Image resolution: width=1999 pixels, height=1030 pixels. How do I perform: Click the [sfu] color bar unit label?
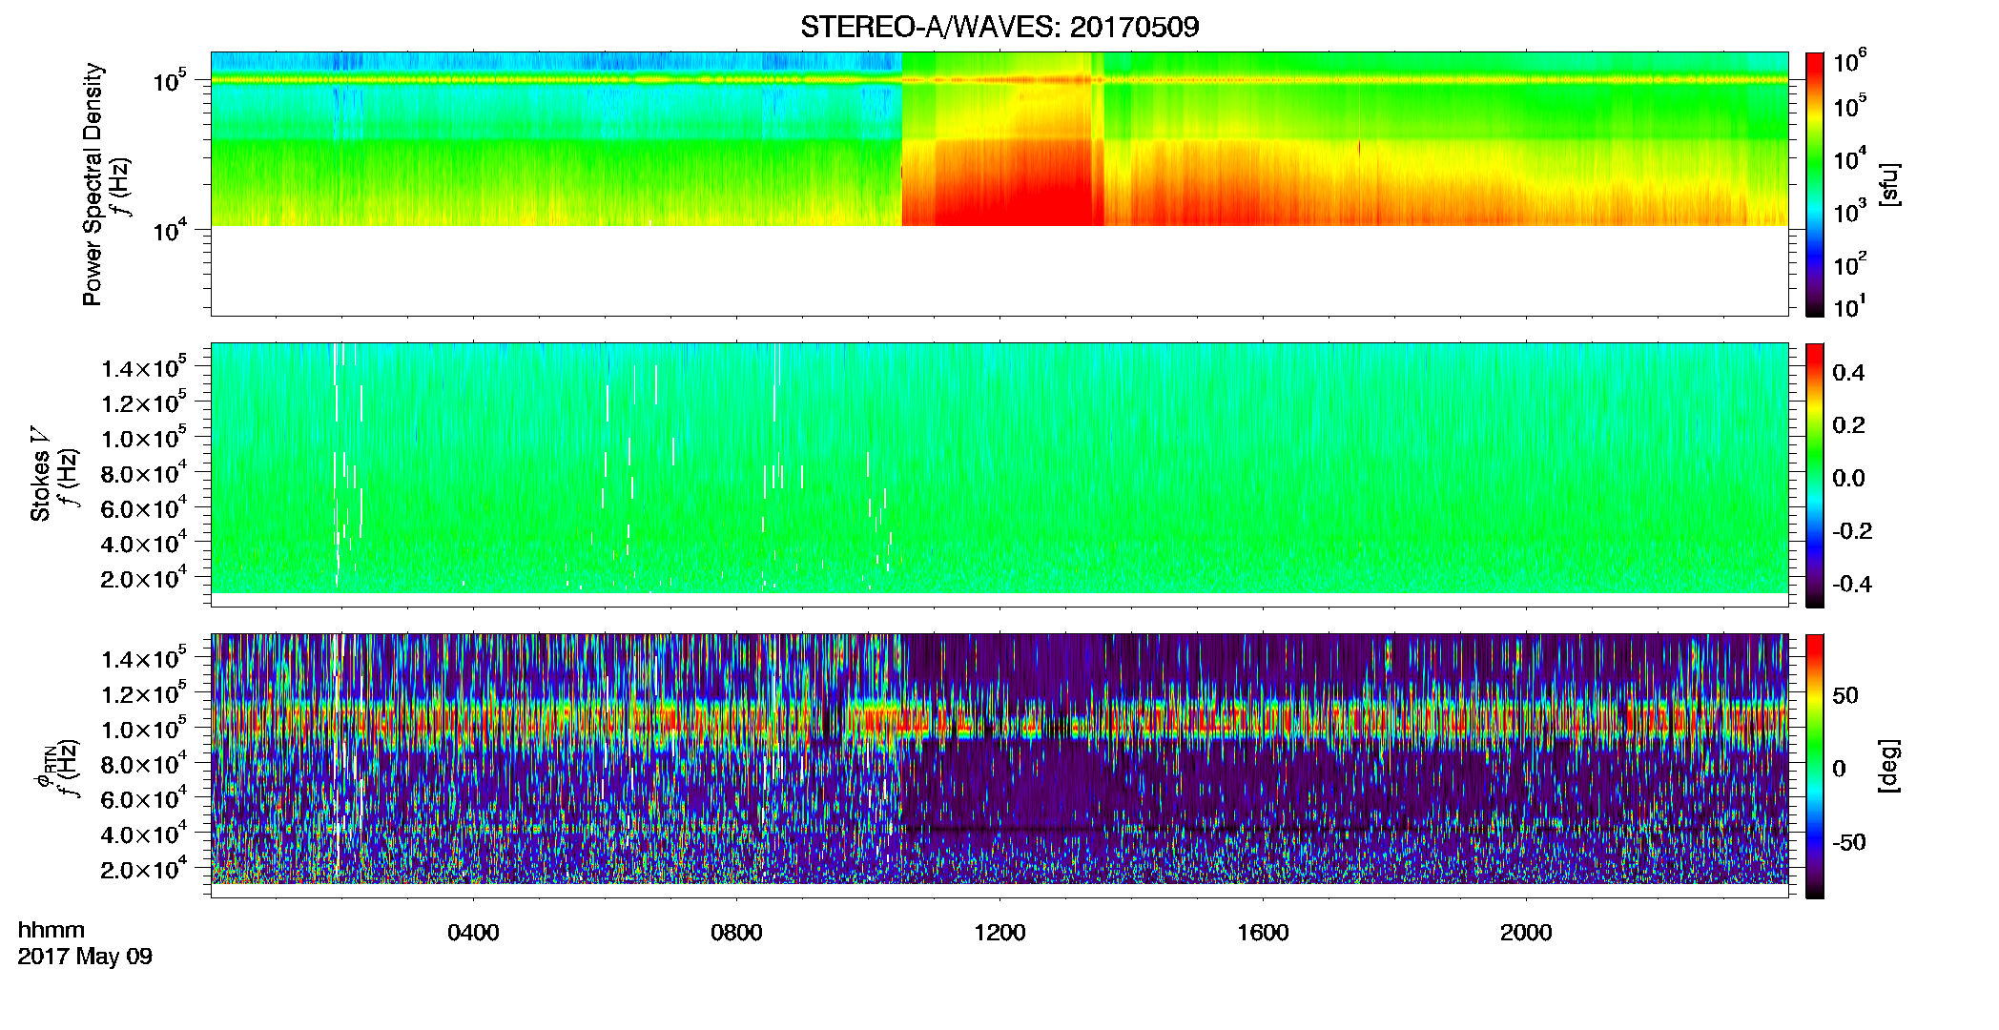click(1889, 184)
